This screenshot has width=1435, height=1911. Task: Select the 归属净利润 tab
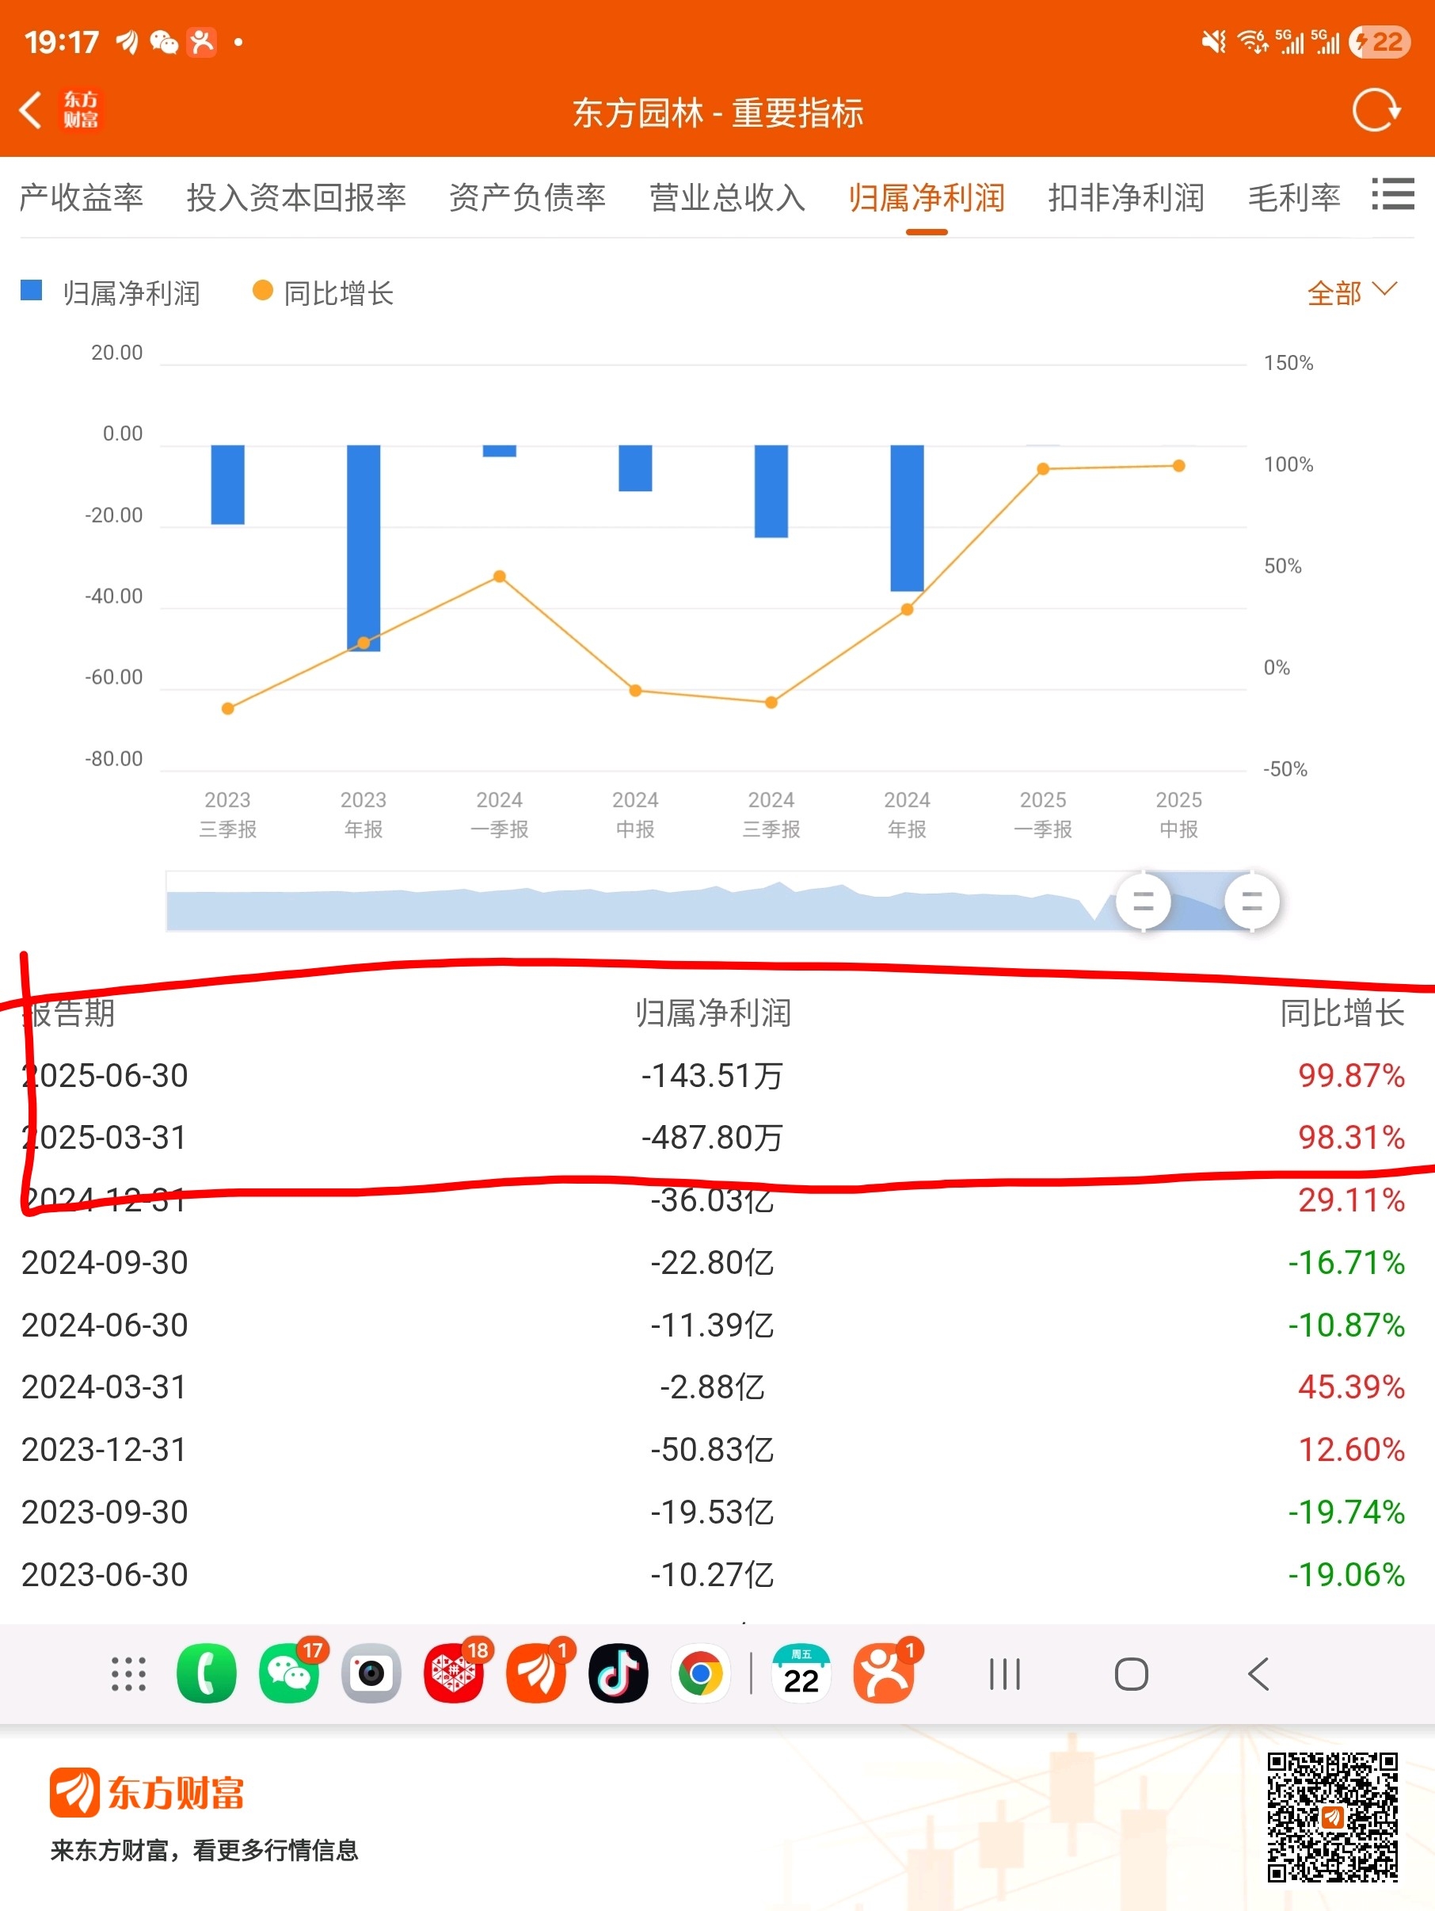point(927,198)
